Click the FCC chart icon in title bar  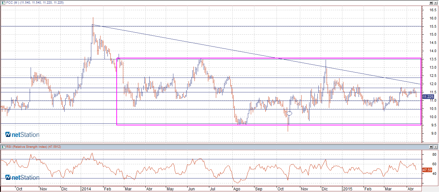[3, 3]
